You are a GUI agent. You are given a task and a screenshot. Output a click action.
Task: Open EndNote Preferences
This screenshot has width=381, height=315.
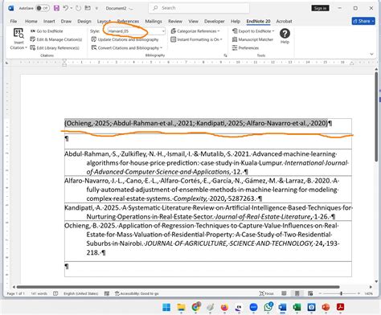pyautogui.click(x=245, y=48)
